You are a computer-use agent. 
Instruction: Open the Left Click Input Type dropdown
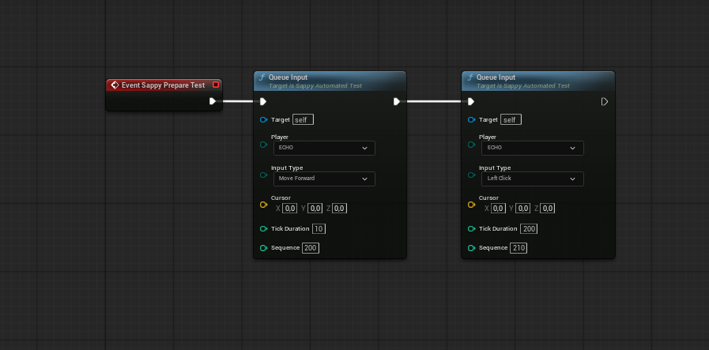pos(533,179)
